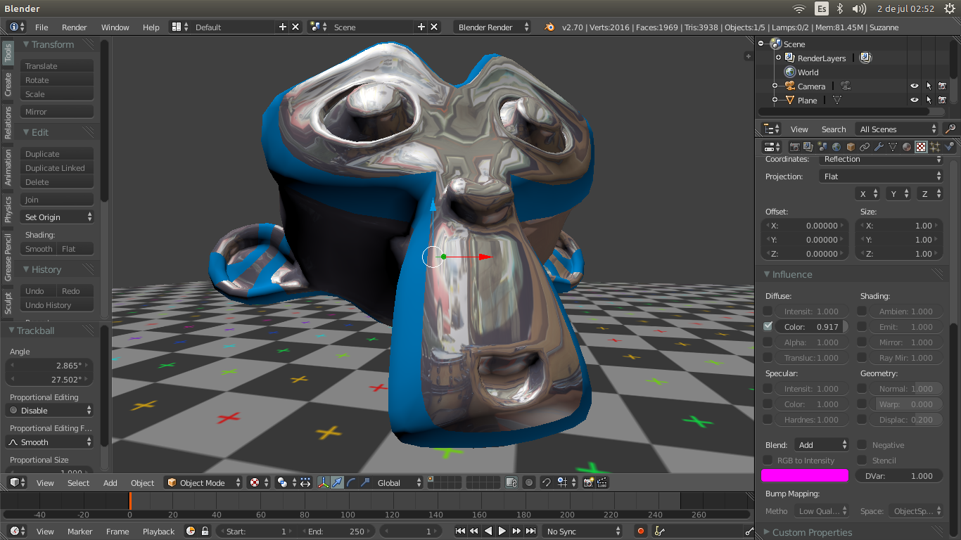Enable the Stencil checkbox
The width and height of the screenshot is (961, 540).
(862, 461)
